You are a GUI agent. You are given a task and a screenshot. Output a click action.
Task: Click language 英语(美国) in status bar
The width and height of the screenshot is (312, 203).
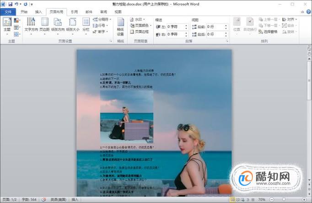coord(58,199)
